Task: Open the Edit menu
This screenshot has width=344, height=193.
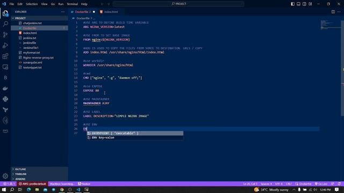Action: [x=20, y=4]
